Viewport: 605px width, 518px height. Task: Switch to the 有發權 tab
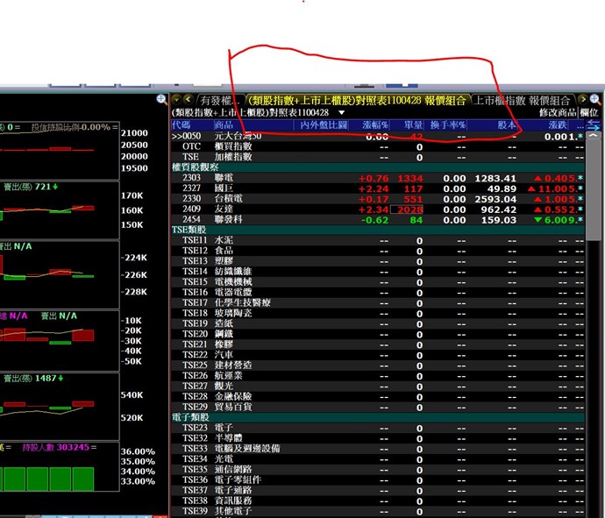pyautogui.click(x=219, y=100)
